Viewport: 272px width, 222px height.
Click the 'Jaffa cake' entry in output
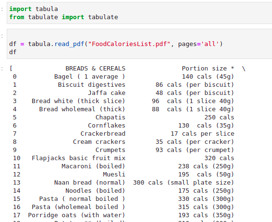coord(106,93)
